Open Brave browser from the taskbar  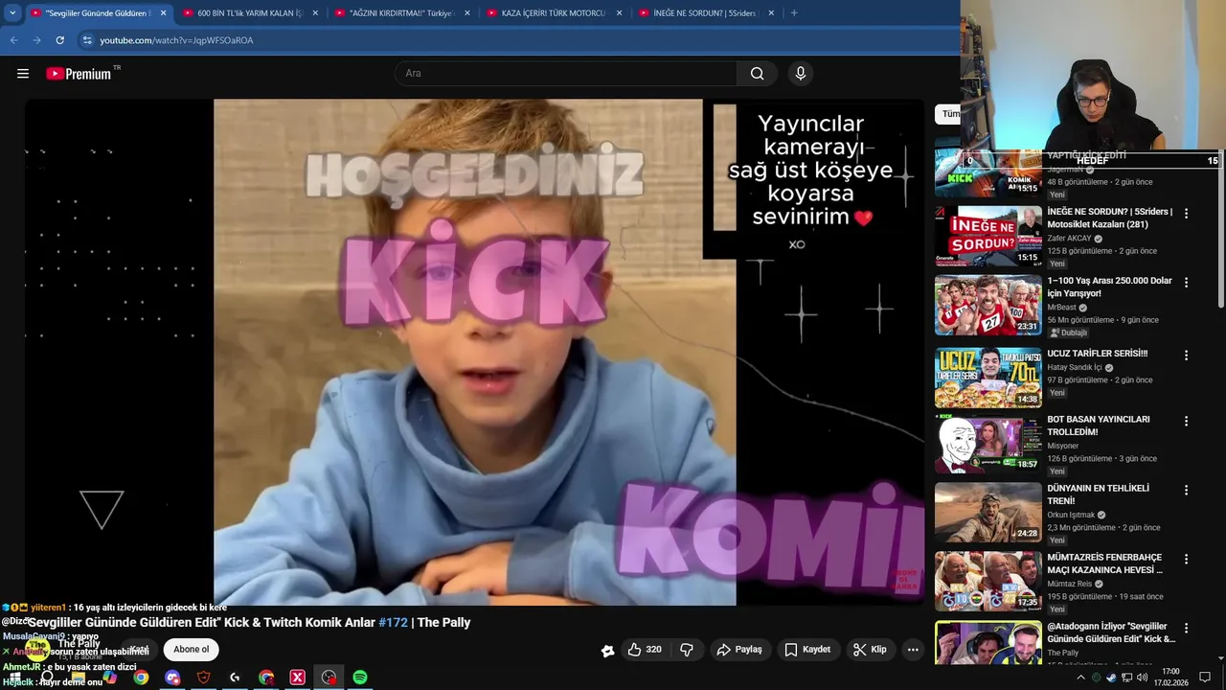coord(203,678)
